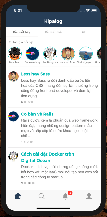Tap author avatar beside Cơ bản về Rails
The image size is (107, 217).
pos(13,116)
